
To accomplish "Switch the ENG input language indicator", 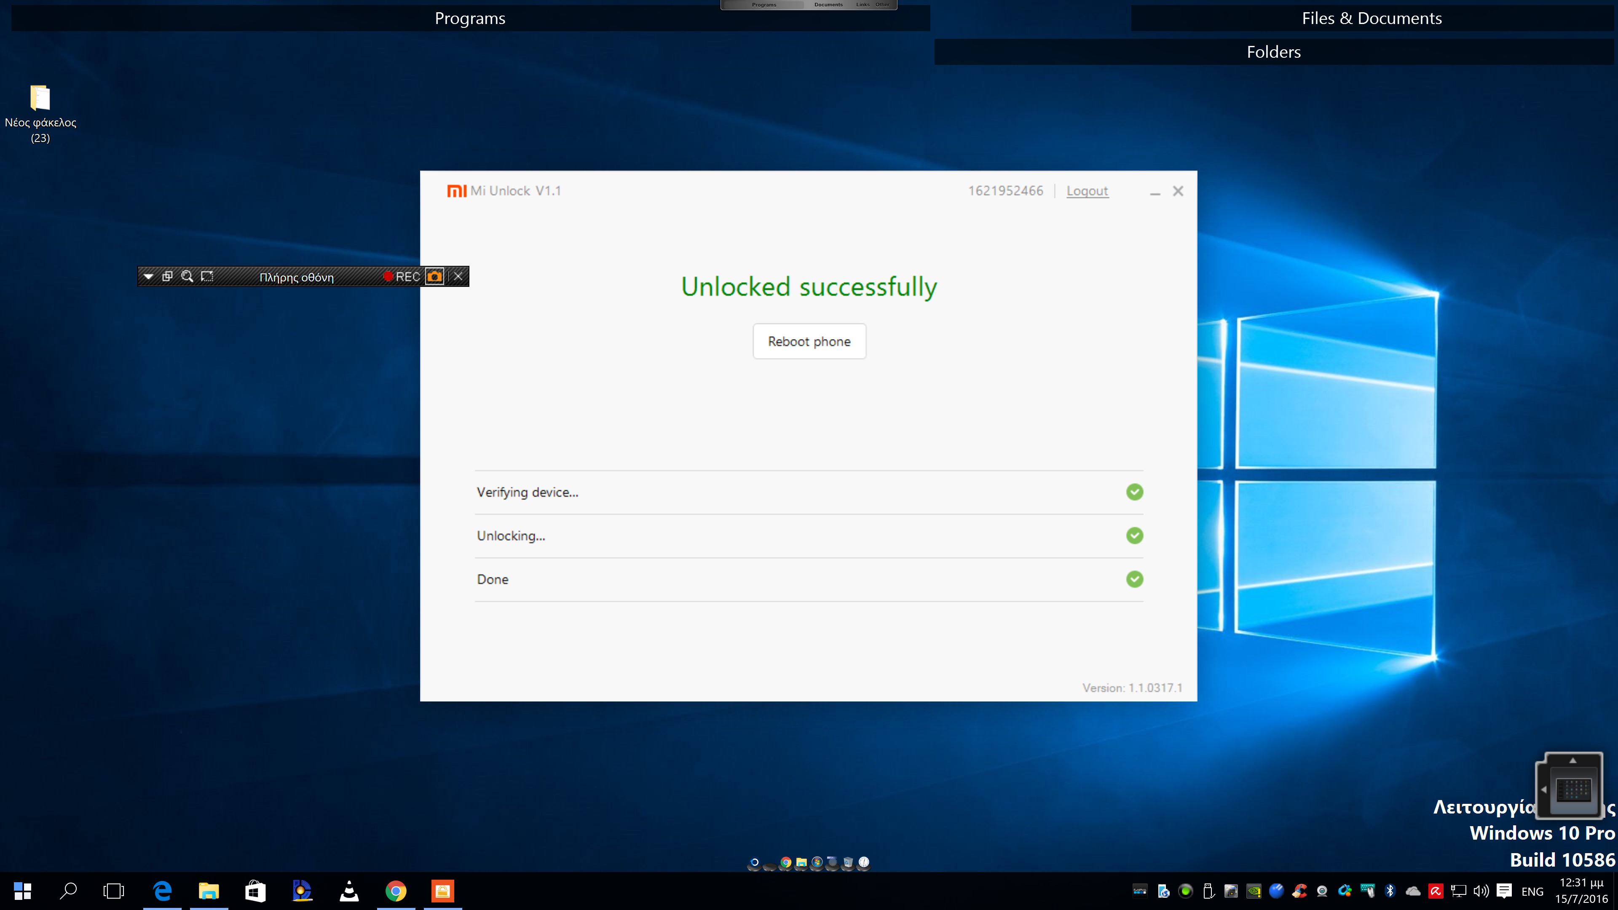I will [x=1532, y=892].
